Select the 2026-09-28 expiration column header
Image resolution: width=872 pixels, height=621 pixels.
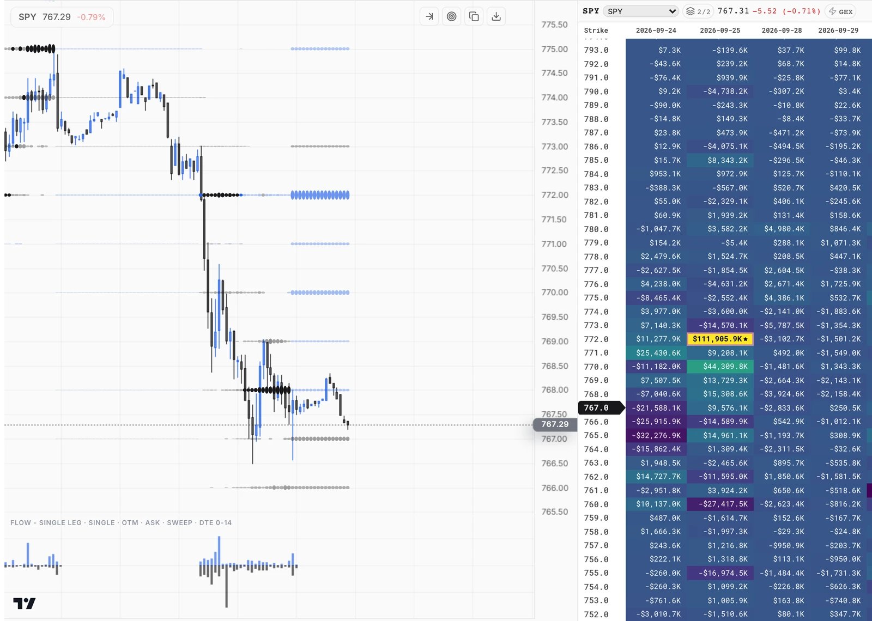pyautogui.click(x=782, y=31)
